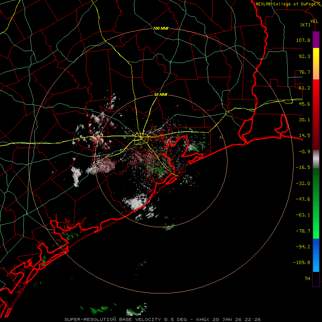Select the 61.2 scale value
Screen dimensions: 322x322
pyautogui.click(x=304, y=88)
